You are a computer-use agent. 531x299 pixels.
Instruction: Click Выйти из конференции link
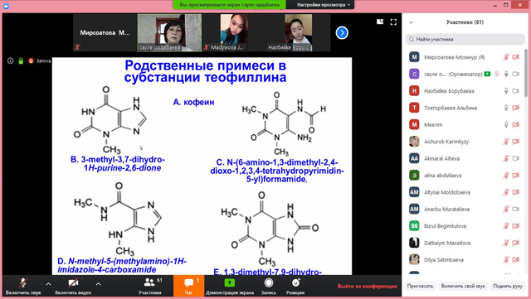367,286
